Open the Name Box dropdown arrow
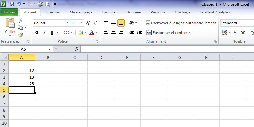Screen dimensions: 254x127 coord(49,49)
